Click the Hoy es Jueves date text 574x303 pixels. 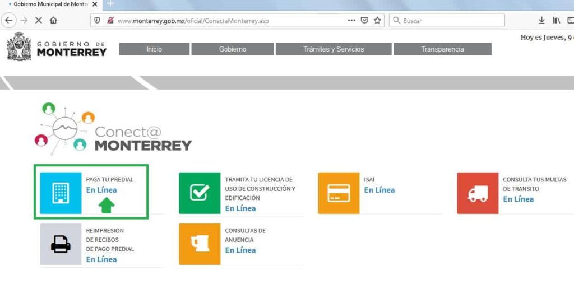point(547,38)
